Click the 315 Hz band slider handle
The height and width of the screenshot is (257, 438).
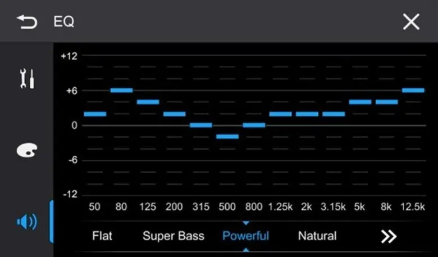pos(200,125)
